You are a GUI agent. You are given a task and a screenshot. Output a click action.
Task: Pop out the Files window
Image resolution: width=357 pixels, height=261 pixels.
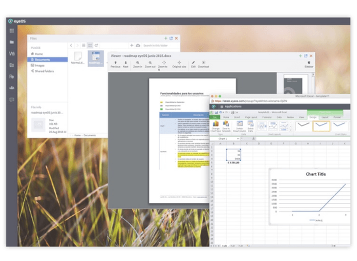tap(171, 38)
